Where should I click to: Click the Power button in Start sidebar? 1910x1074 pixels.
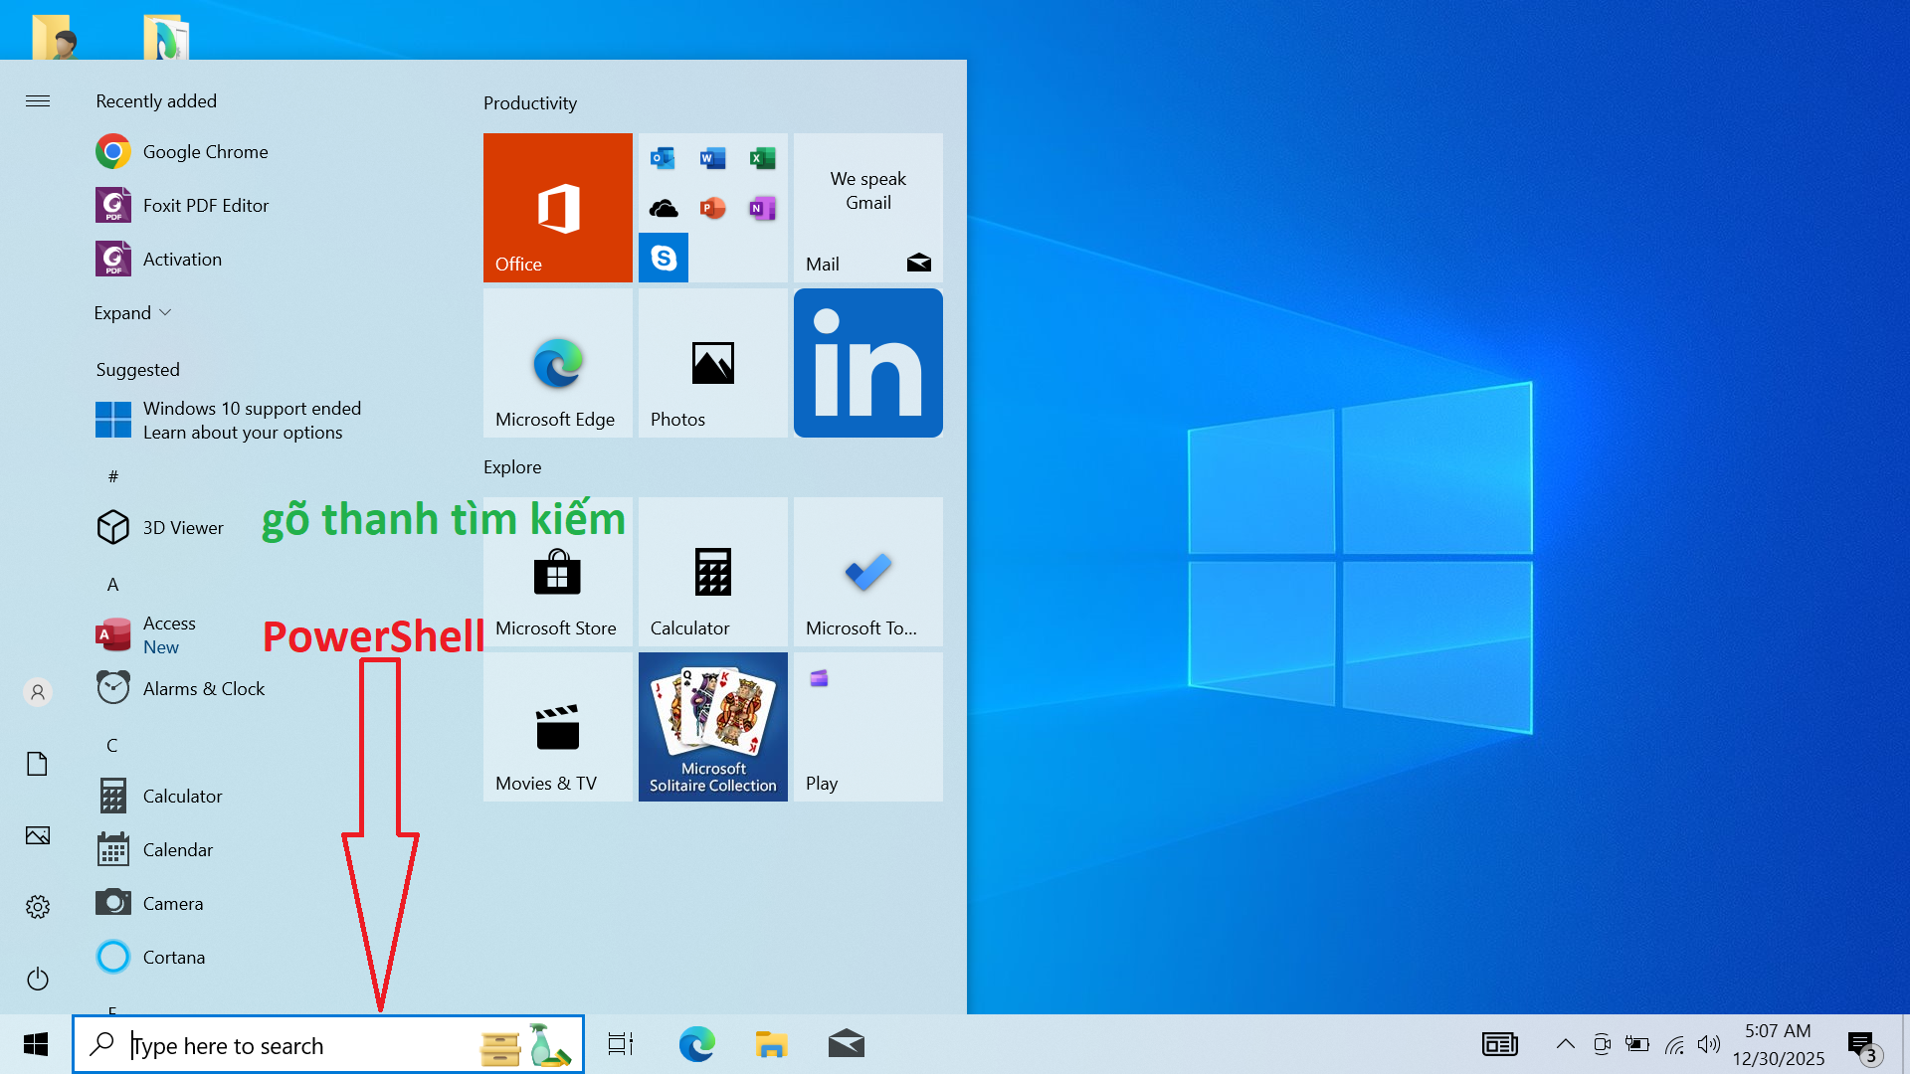[38, 979]
